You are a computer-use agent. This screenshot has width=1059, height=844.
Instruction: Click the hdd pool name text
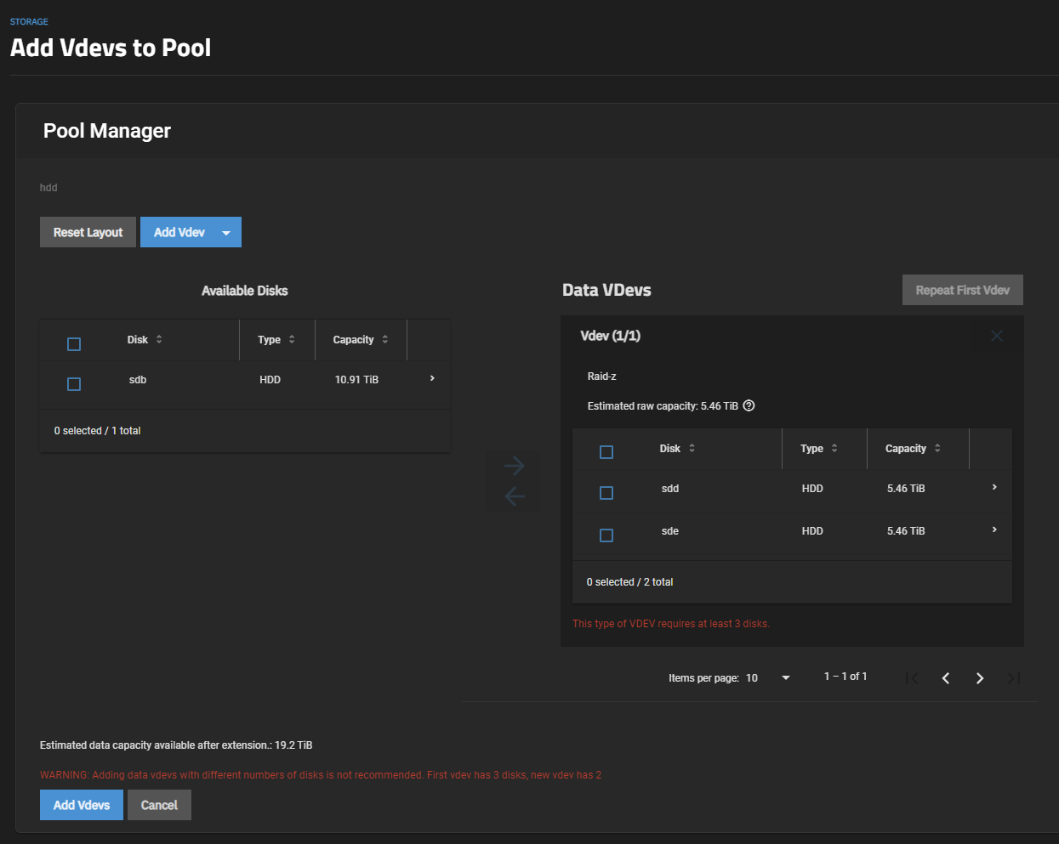48,188
